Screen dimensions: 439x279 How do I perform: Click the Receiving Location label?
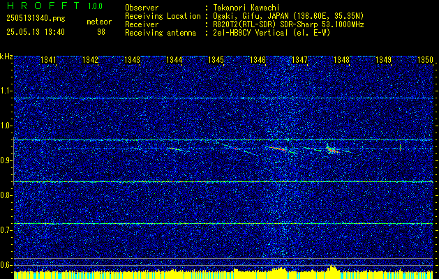click(163, 16)
